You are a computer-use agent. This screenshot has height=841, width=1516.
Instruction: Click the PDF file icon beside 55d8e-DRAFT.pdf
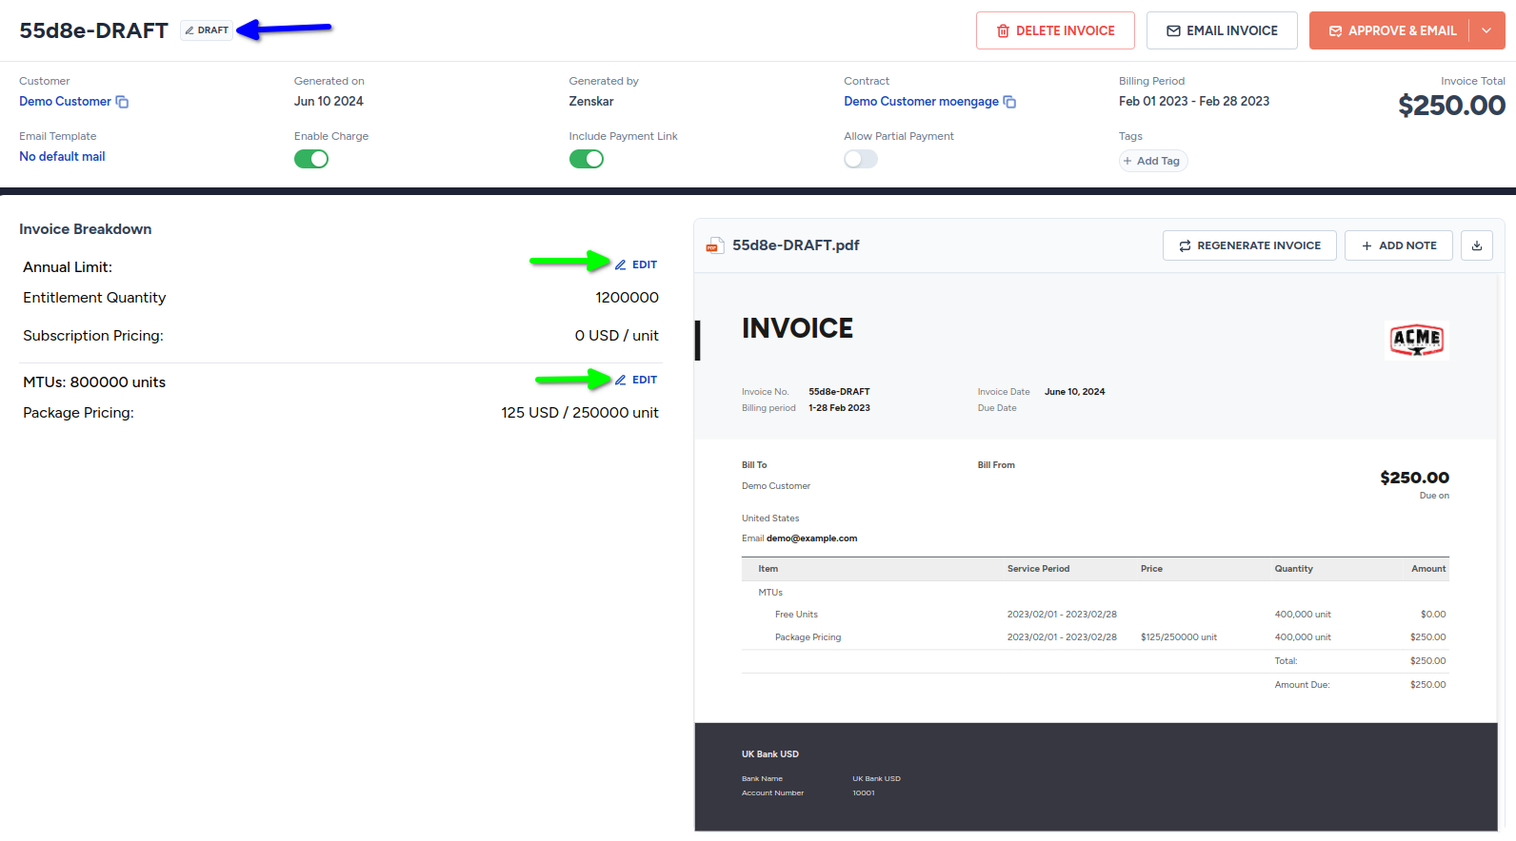[714, 245]
